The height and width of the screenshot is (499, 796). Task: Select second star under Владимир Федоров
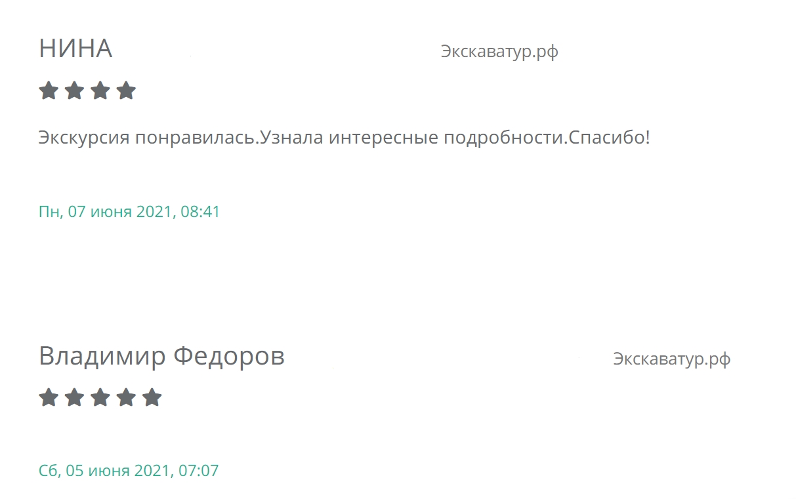tap(74, 397)
